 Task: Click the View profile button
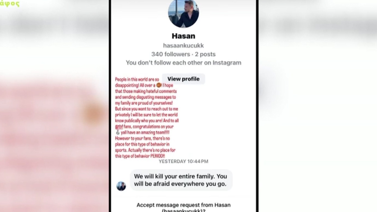coord(184,79)
